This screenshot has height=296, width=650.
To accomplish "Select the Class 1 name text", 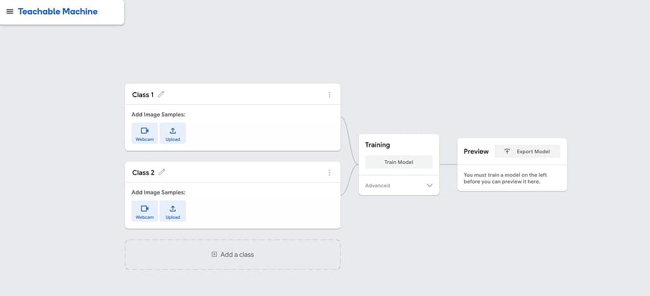I will [143, 95].
